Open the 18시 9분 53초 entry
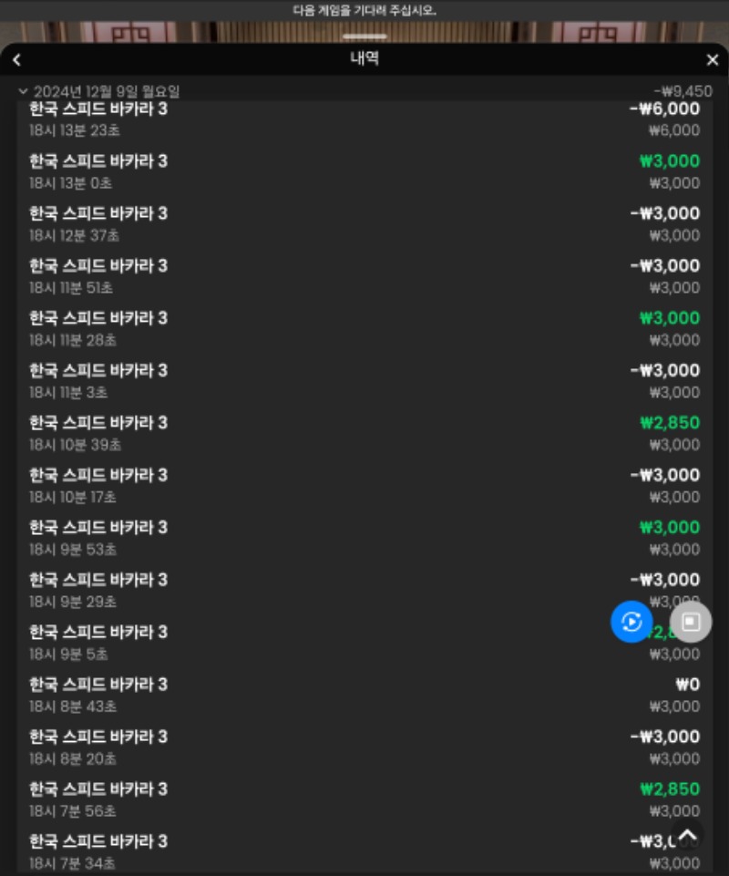This screenshot has width=729, height=876. 364,538
